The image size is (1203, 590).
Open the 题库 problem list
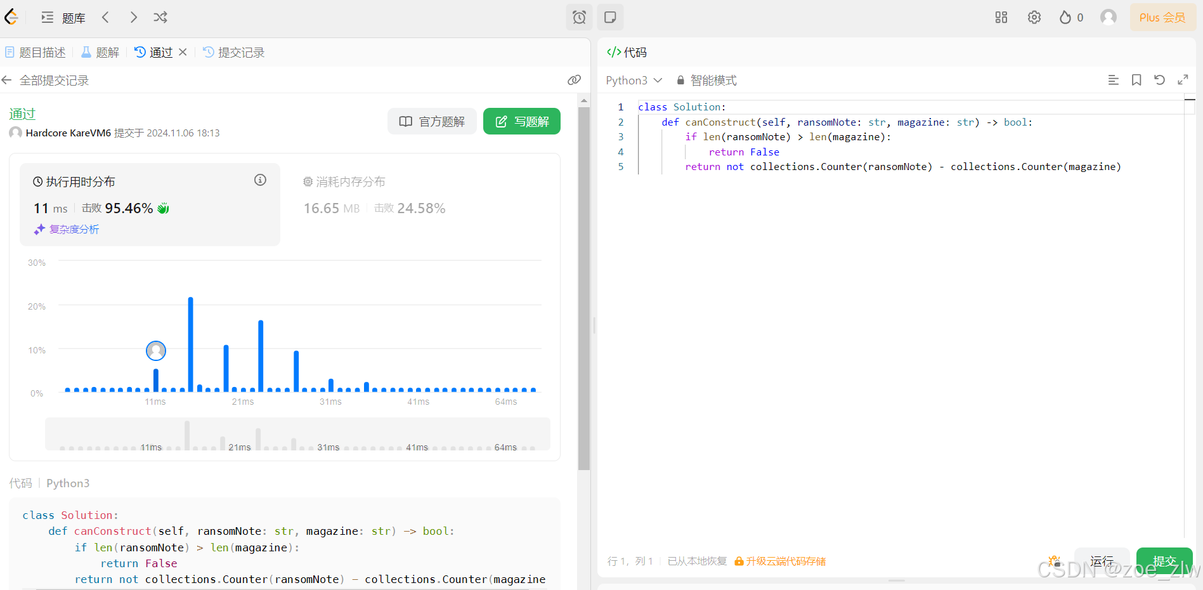(63, 18)
